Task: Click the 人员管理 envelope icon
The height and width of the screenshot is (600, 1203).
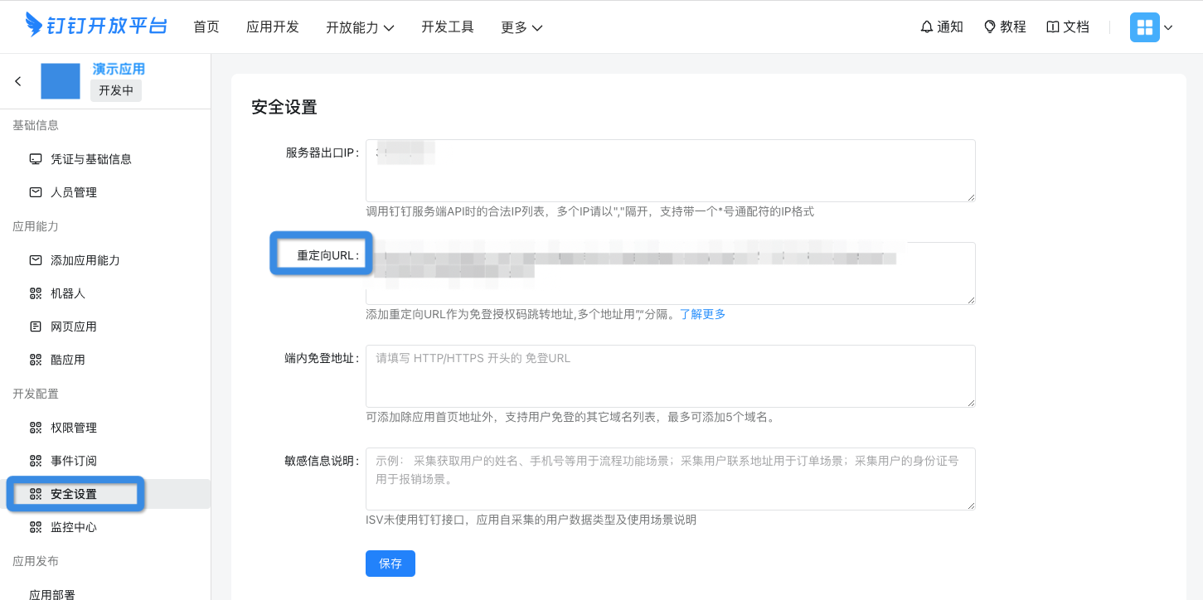Action: tap(36, 191)
